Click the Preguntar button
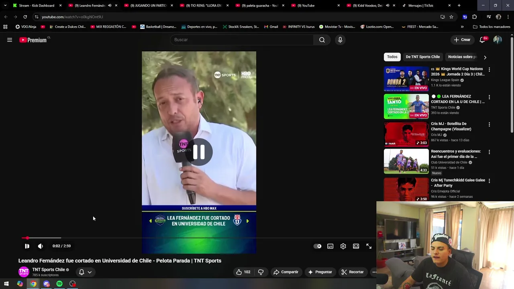 [x=320, y=272]
